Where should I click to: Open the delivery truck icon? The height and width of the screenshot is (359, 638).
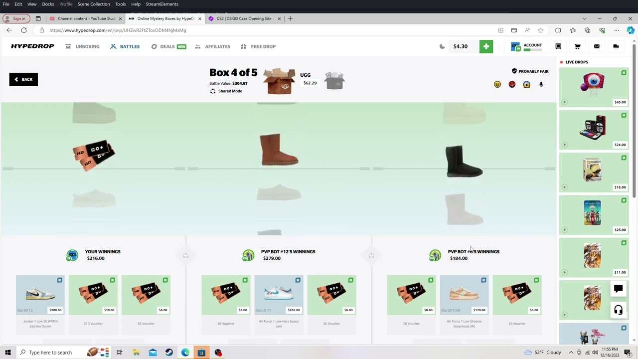click(616, 46)
